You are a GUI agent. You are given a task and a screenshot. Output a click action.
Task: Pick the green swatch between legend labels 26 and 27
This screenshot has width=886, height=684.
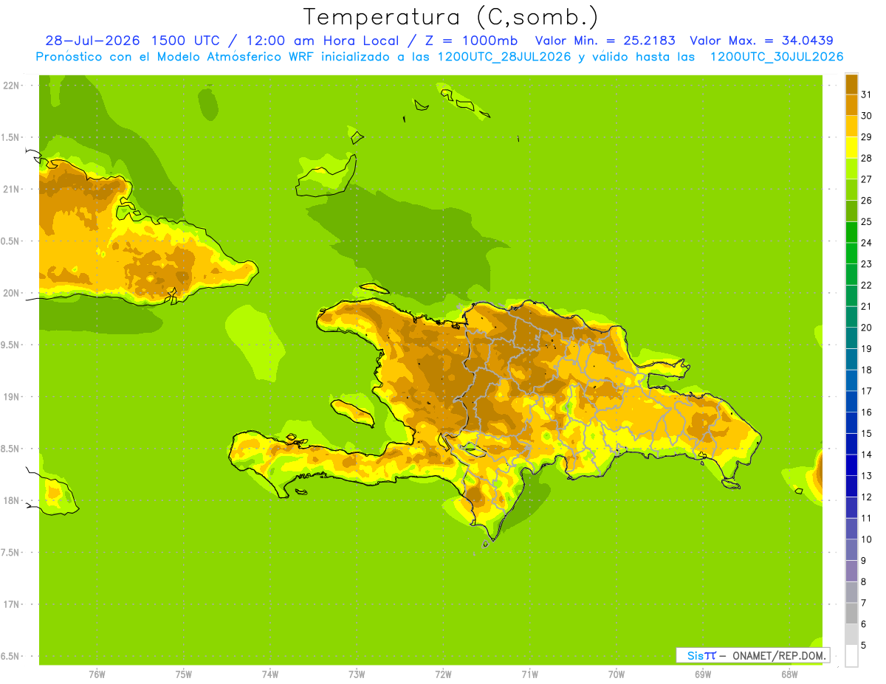click(x=851, y=190)
